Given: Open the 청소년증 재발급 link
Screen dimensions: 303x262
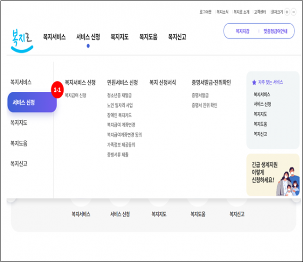Looking at the screenshot, I should 119,95.
